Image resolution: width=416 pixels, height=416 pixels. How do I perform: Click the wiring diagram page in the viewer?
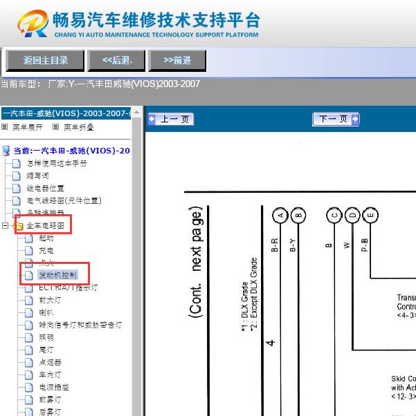click(x=281, y=274)
